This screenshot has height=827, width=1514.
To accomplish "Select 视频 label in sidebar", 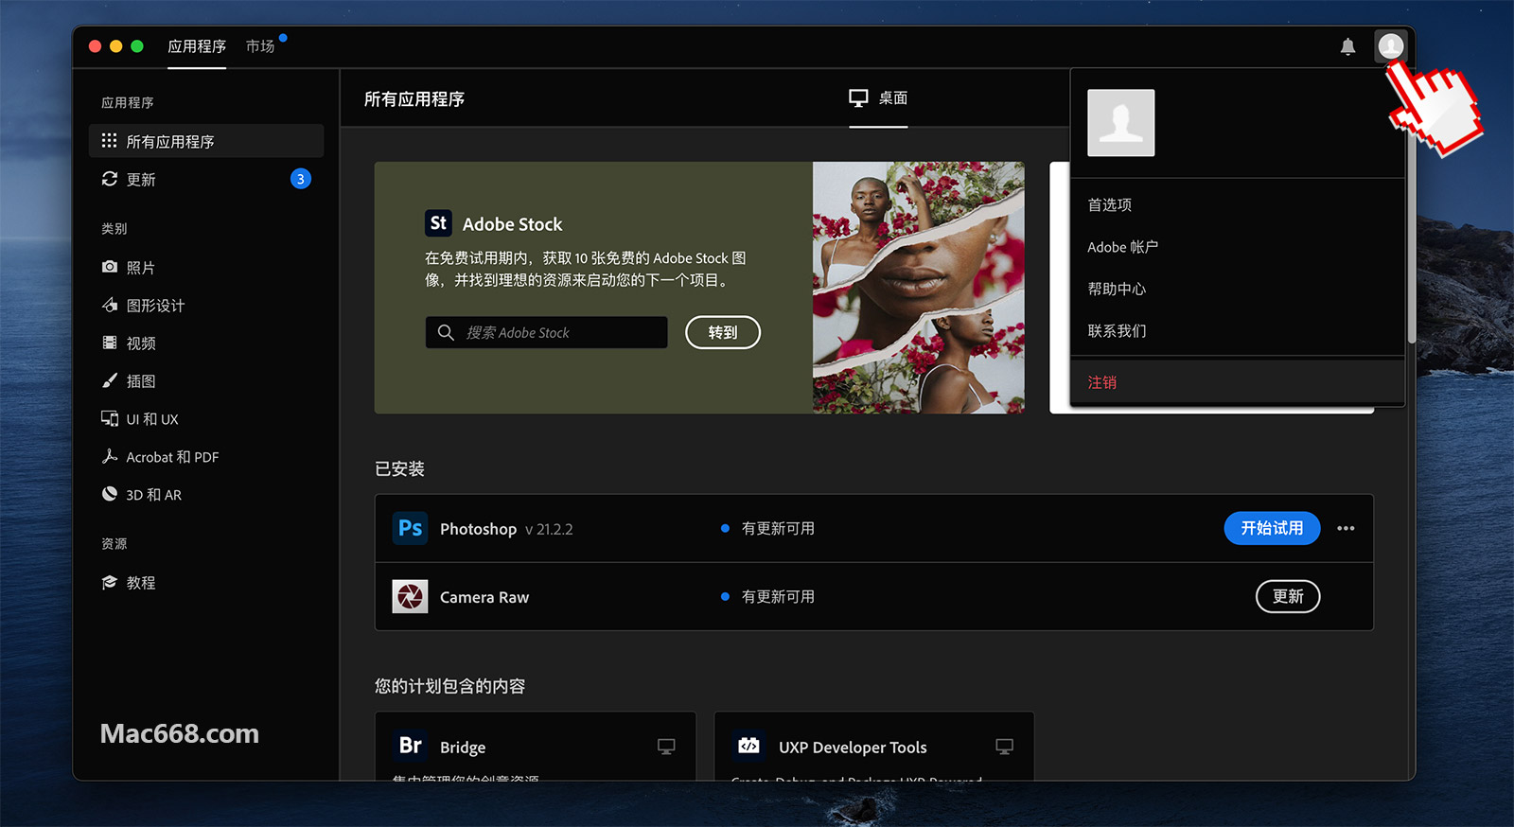I will tap(141, 343).
